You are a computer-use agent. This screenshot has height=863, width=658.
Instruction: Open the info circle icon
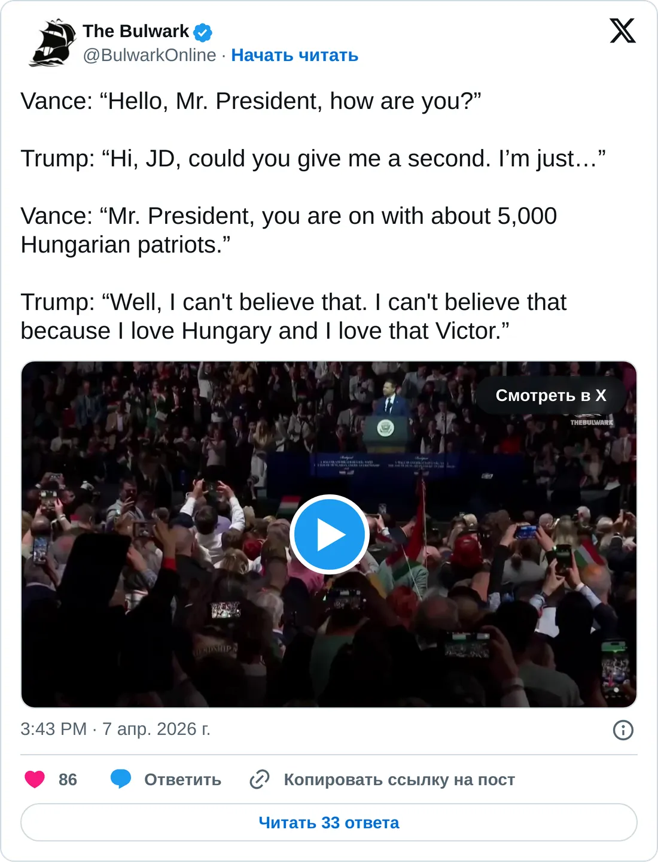[623, 730]
